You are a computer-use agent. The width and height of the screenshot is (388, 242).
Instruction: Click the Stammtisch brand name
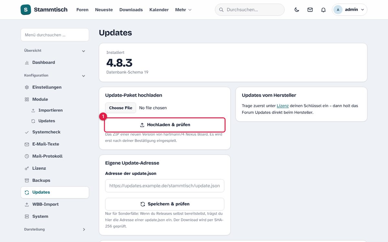[51, 10]
